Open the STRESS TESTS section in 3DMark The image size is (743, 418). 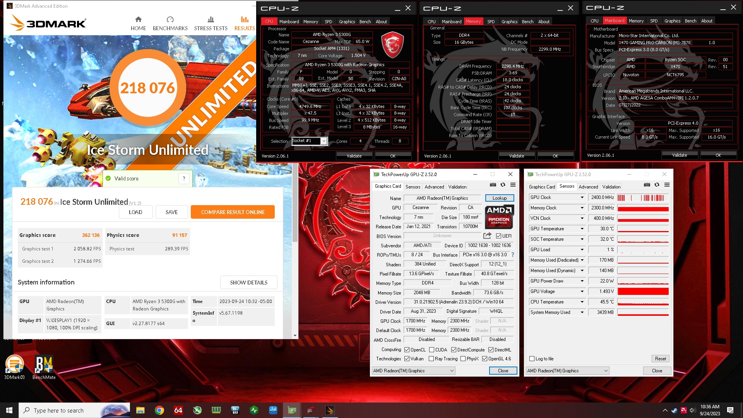pyautogui.click(x=211, y=24)
